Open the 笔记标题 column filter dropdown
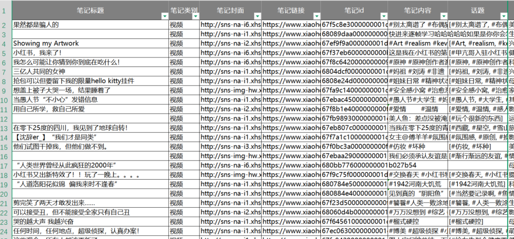 coord(164,16)
